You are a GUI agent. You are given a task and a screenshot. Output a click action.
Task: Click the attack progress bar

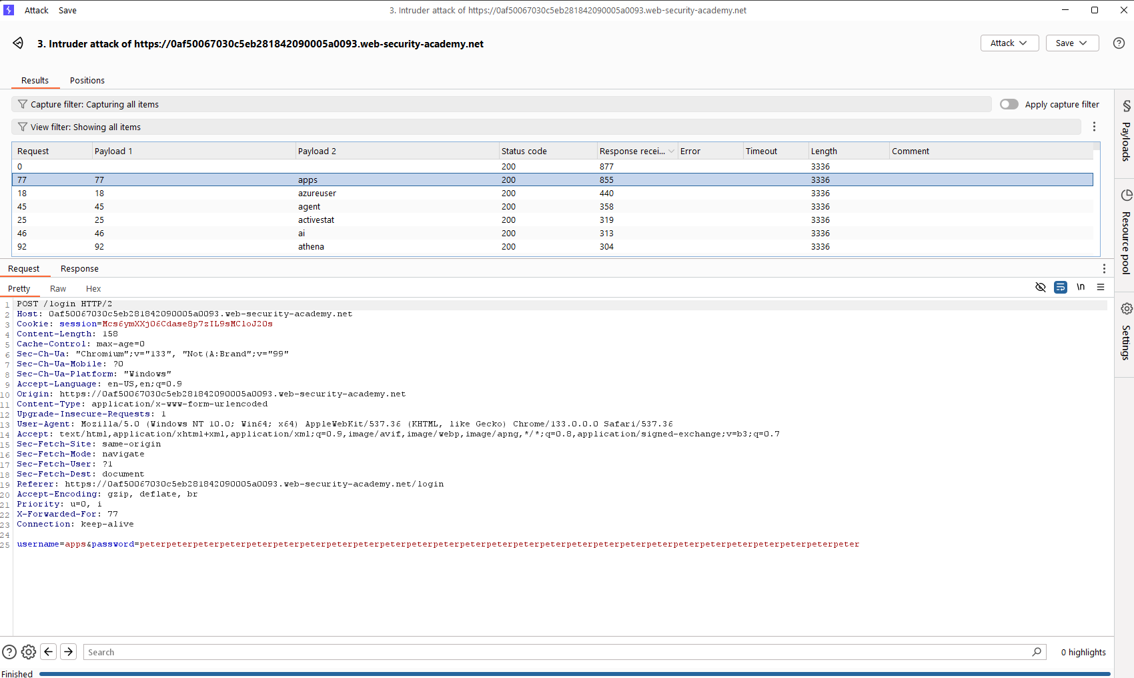(574, 674)
